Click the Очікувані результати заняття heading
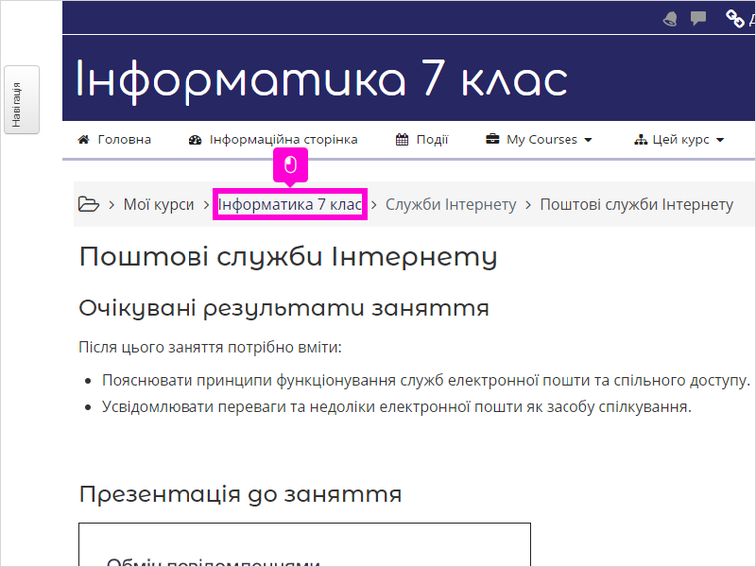The image size is (756, 567). click(x=284, y=308)
